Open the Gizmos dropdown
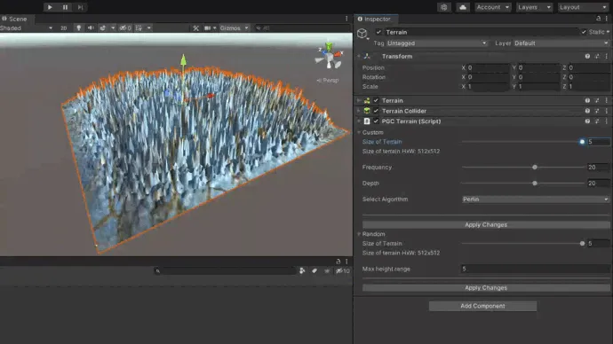 tap(234, 28)
